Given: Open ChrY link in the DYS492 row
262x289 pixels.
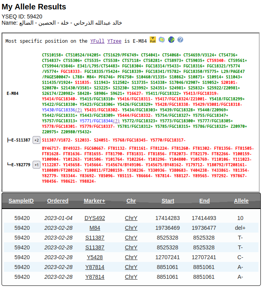Looking at the screenshot, I should 131,218.
